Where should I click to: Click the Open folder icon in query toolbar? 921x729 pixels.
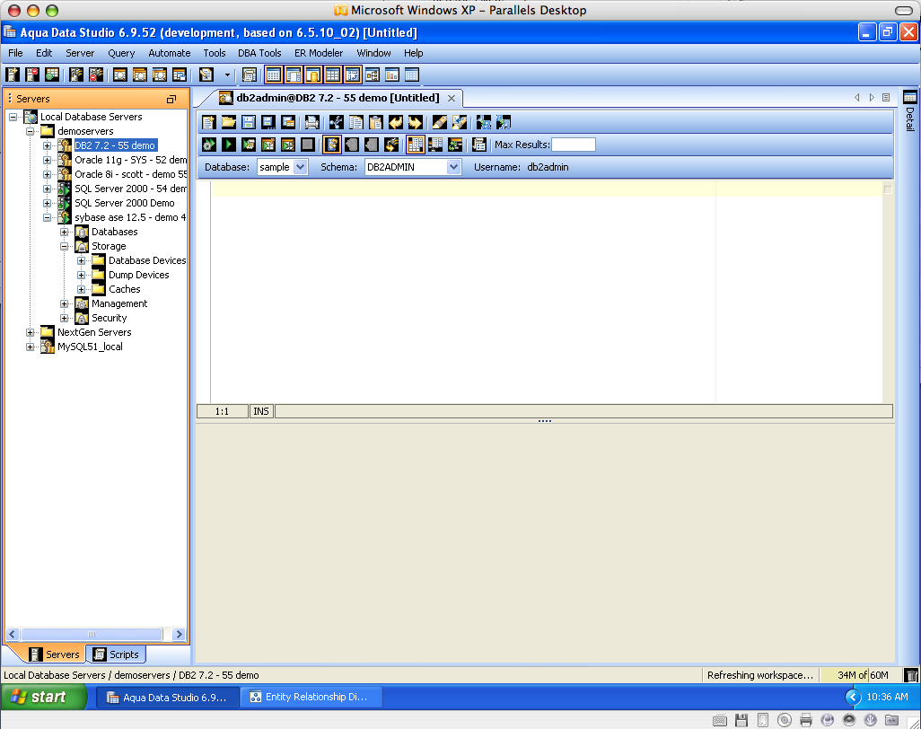(229, 122)
